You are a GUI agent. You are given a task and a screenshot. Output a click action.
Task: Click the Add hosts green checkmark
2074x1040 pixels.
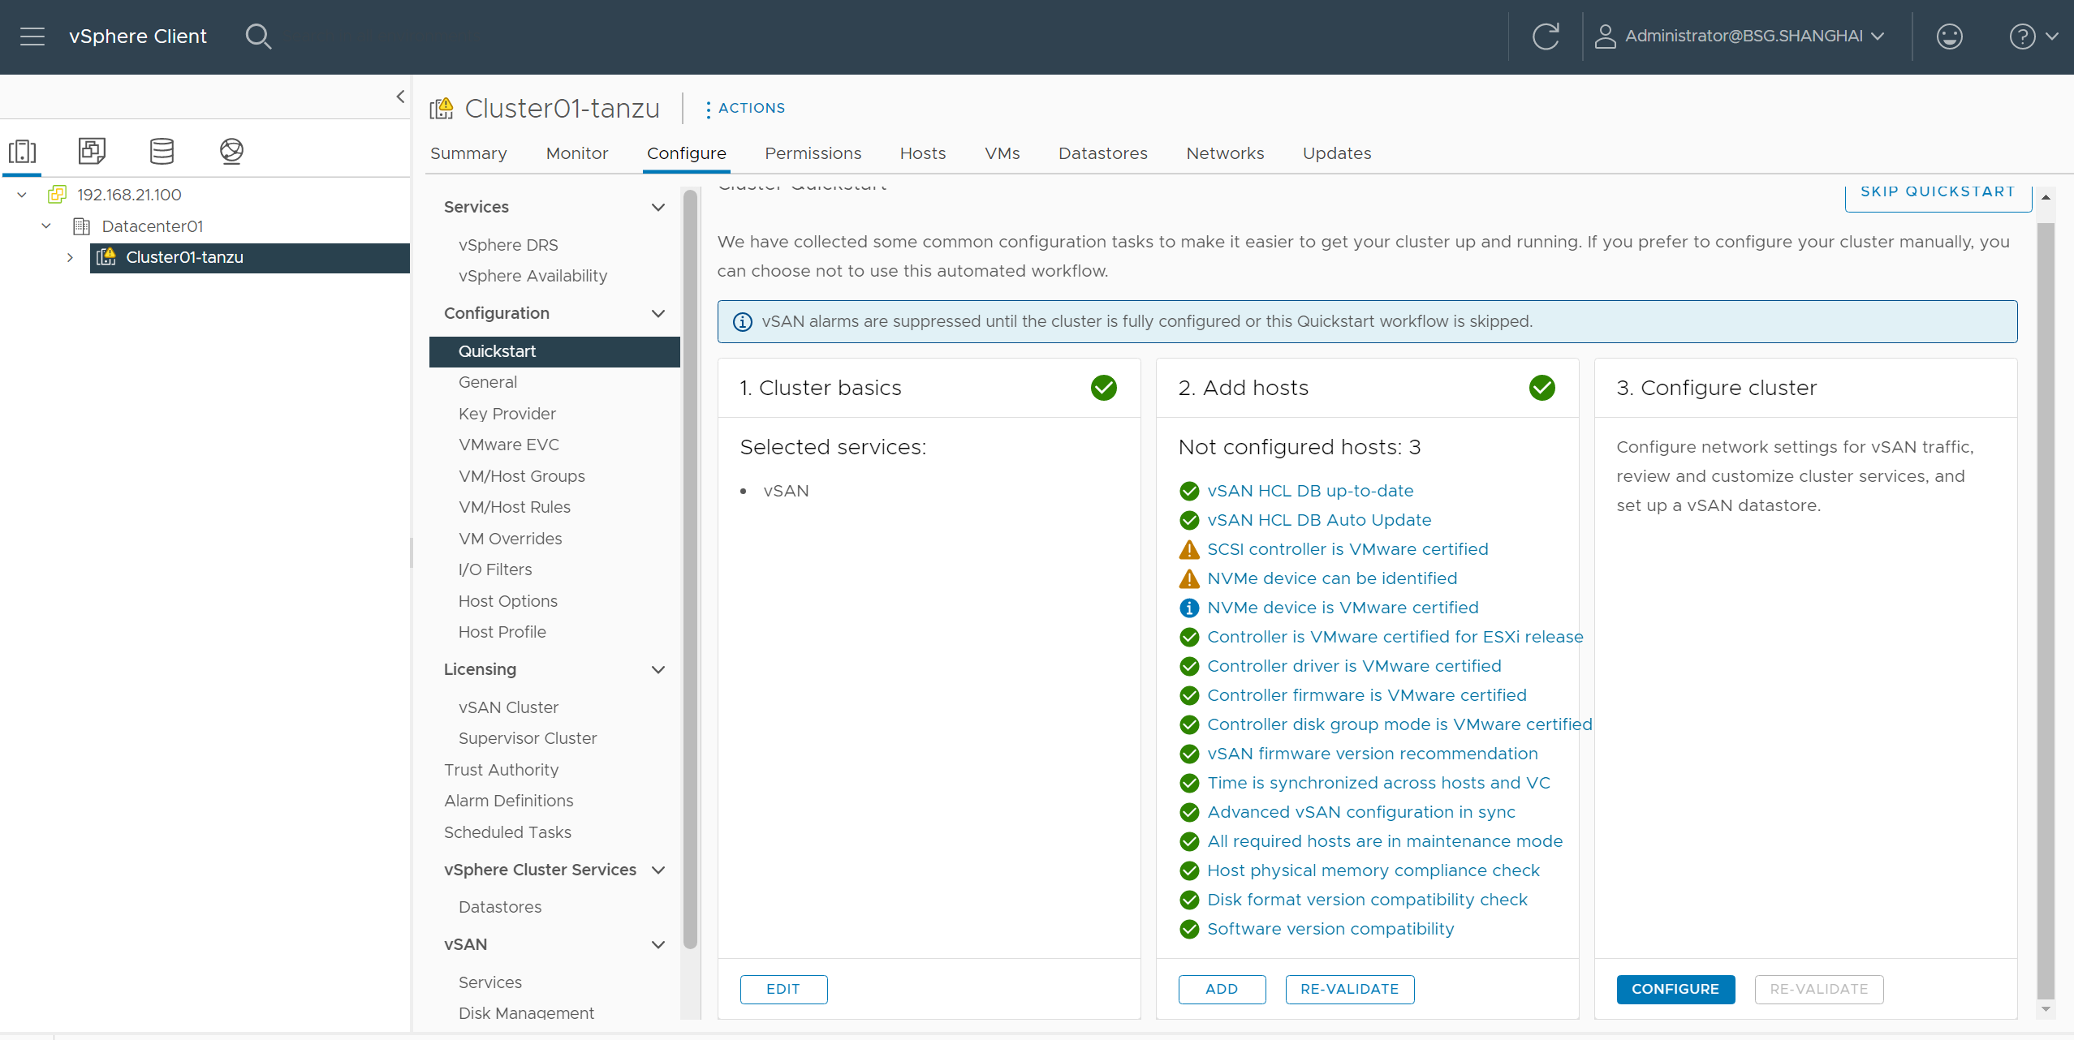tap(1541, 388)
